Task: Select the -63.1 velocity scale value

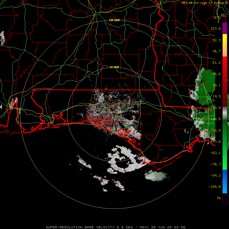Action: coord(216,153)
